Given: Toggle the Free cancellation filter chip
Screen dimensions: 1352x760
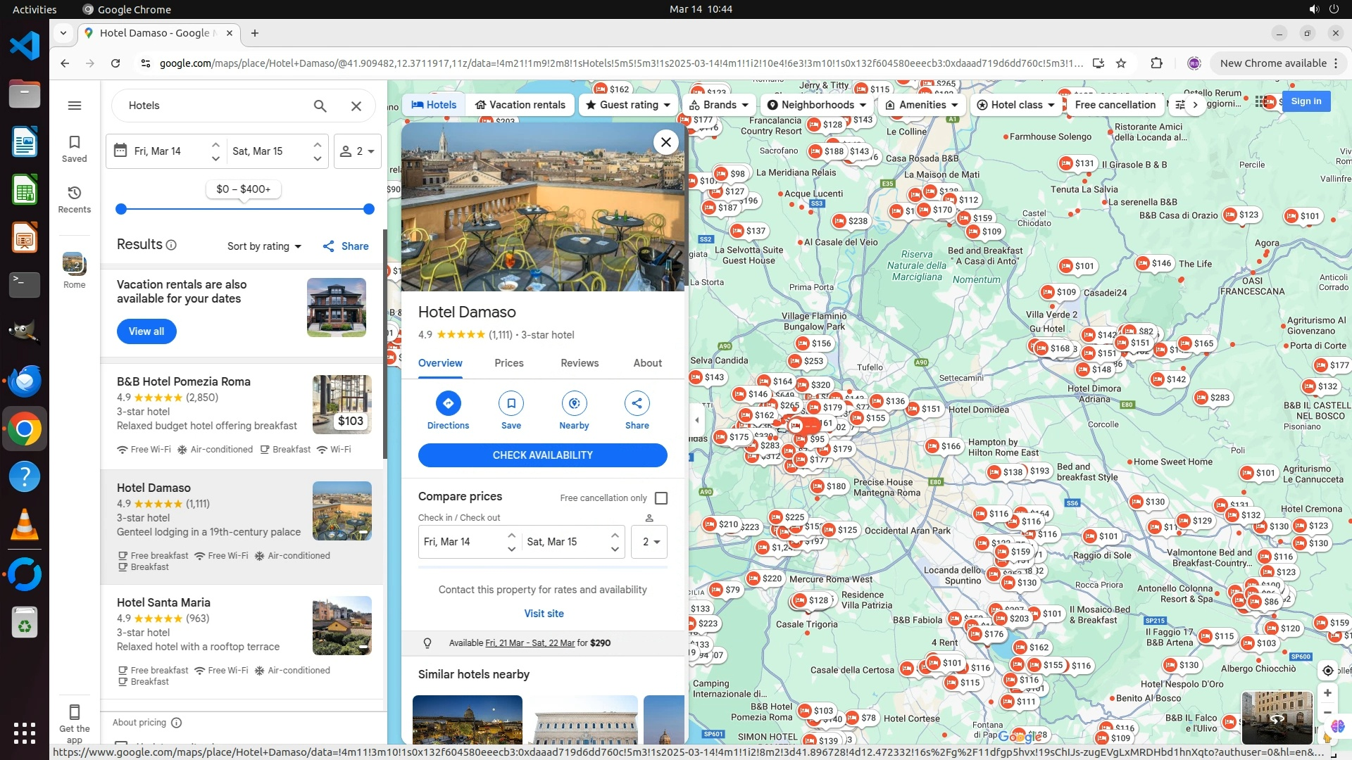Looking at the screenshot, I should coord(1115,105).
